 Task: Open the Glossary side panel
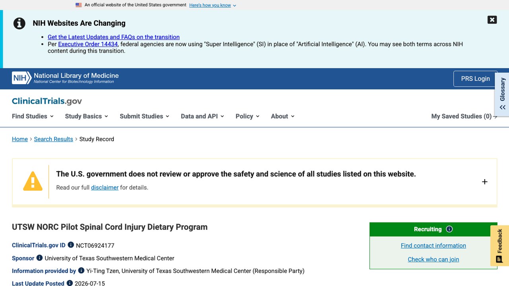502,94
